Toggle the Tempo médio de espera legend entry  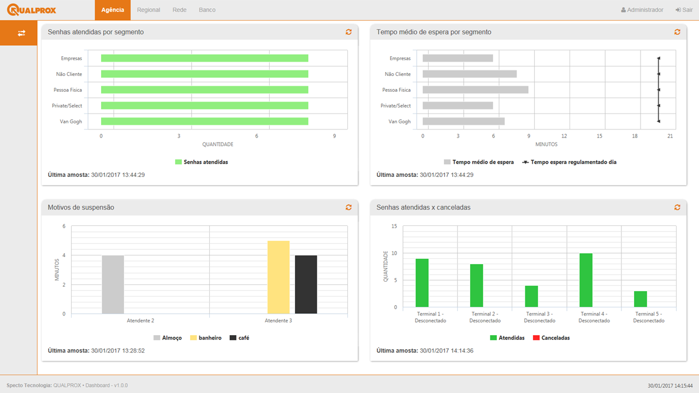tap(478, 162)
